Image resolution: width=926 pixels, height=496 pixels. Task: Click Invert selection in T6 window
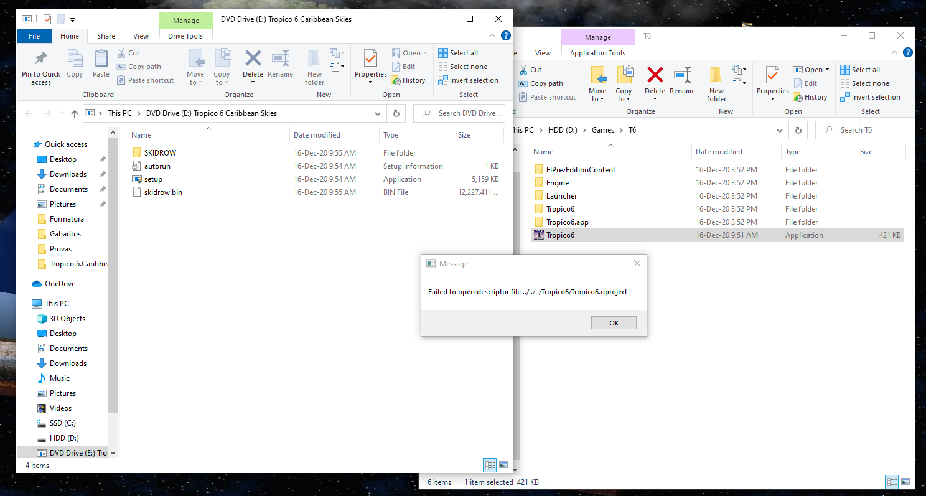pyautogui.click(x=871, y=97)
